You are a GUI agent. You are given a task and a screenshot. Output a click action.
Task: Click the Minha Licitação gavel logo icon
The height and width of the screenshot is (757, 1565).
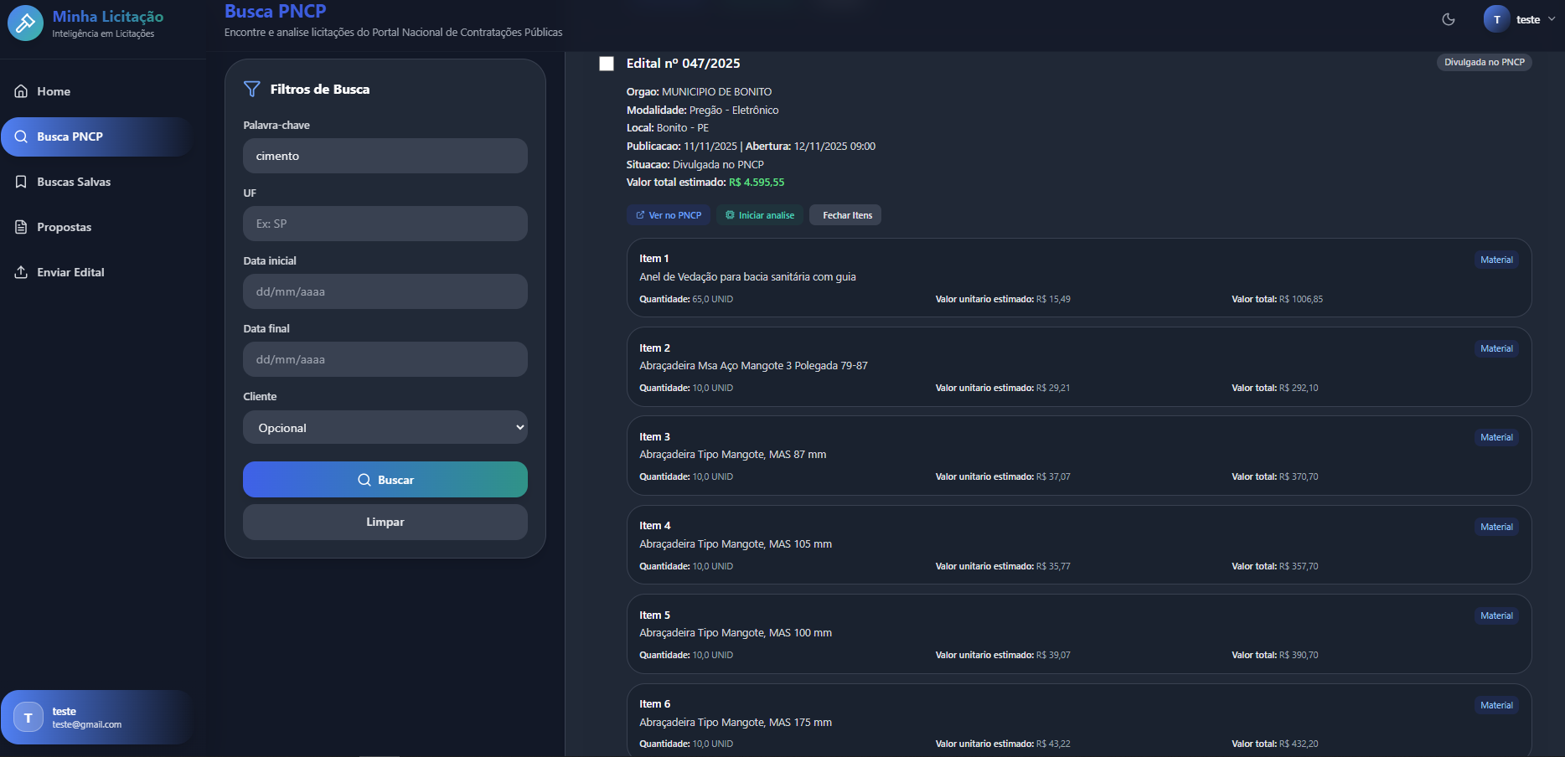point(25,23)
